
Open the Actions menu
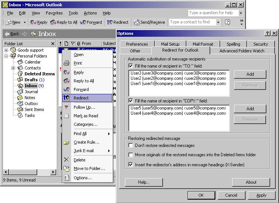tap(90, 13)
